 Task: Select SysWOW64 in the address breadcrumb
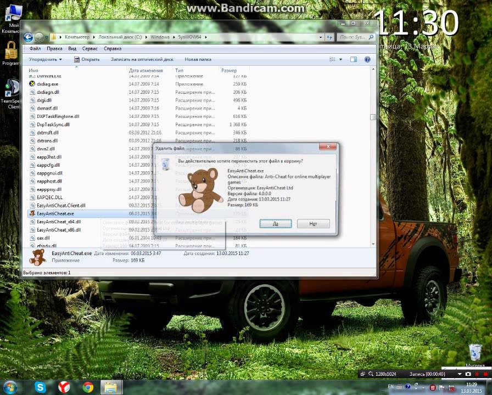click(190, 37)
